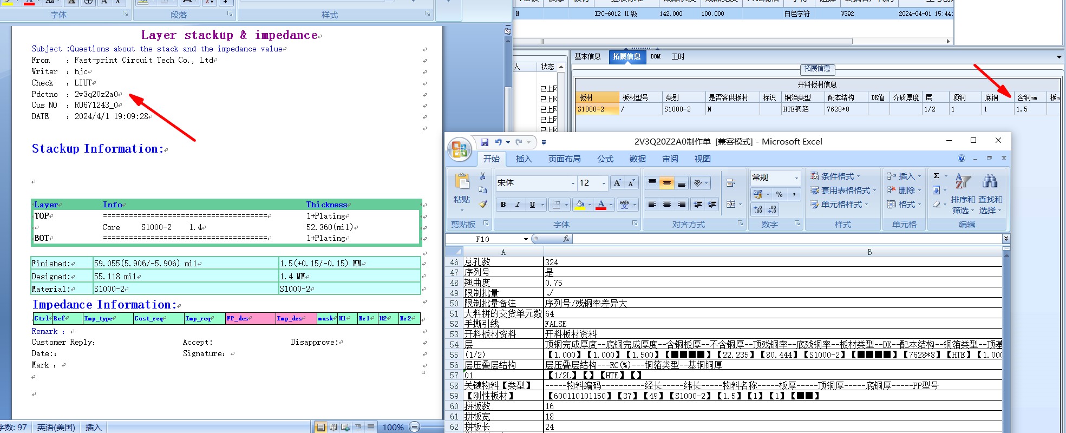Decrease cell indent in Excel
Viewport: 1066px width, 433px height.
698,204
